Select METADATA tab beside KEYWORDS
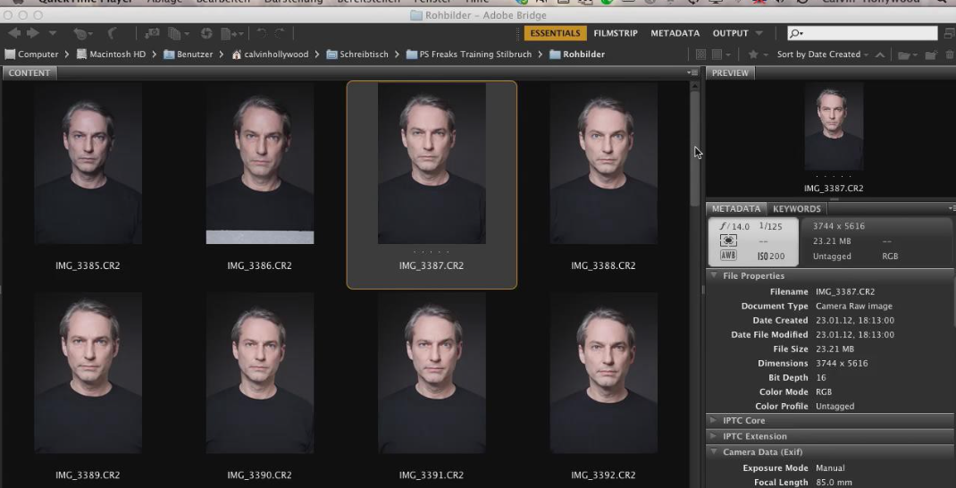 [x=736, y=208]
